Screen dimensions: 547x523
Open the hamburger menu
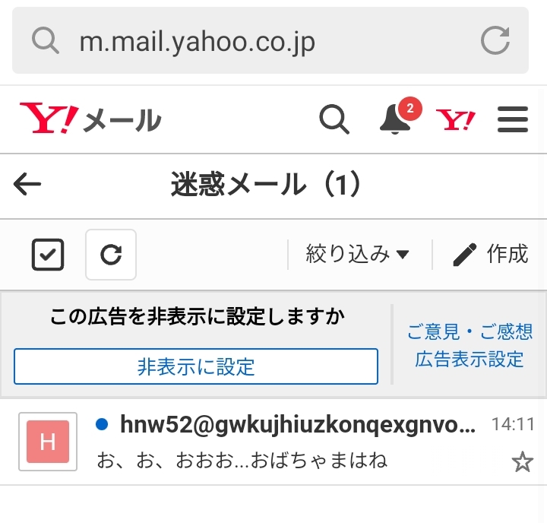pyautogui.click(x=513, y=119)
